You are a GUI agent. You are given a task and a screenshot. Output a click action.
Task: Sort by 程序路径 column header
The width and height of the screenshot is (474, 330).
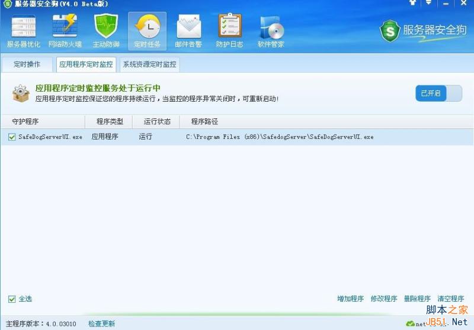click(x=326, y=122)
